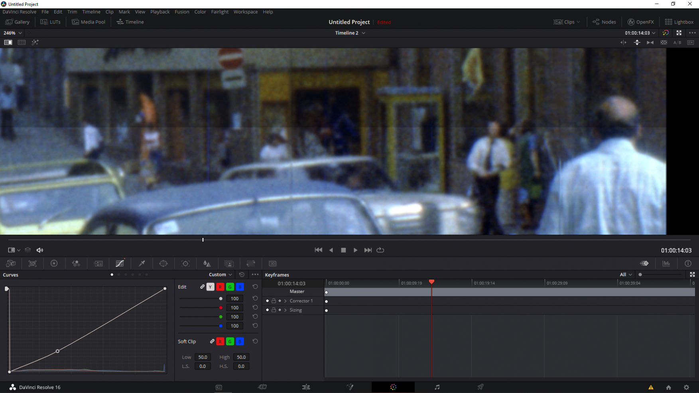Show the Nodes panel

(604, 22)
